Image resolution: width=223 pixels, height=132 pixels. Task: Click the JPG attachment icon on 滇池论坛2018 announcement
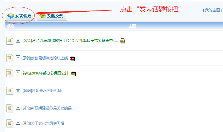click(x=122, y=41)
